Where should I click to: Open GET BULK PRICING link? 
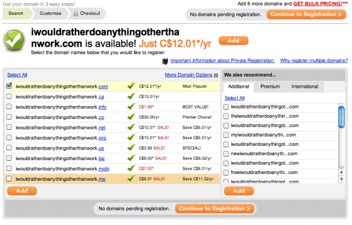(318, 4)
